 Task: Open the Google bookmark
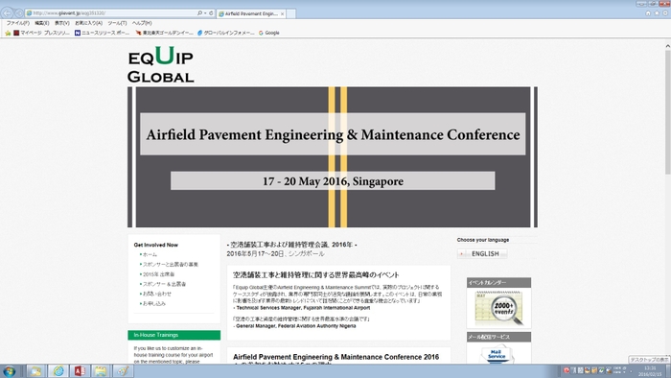click(x=269, y=33)
